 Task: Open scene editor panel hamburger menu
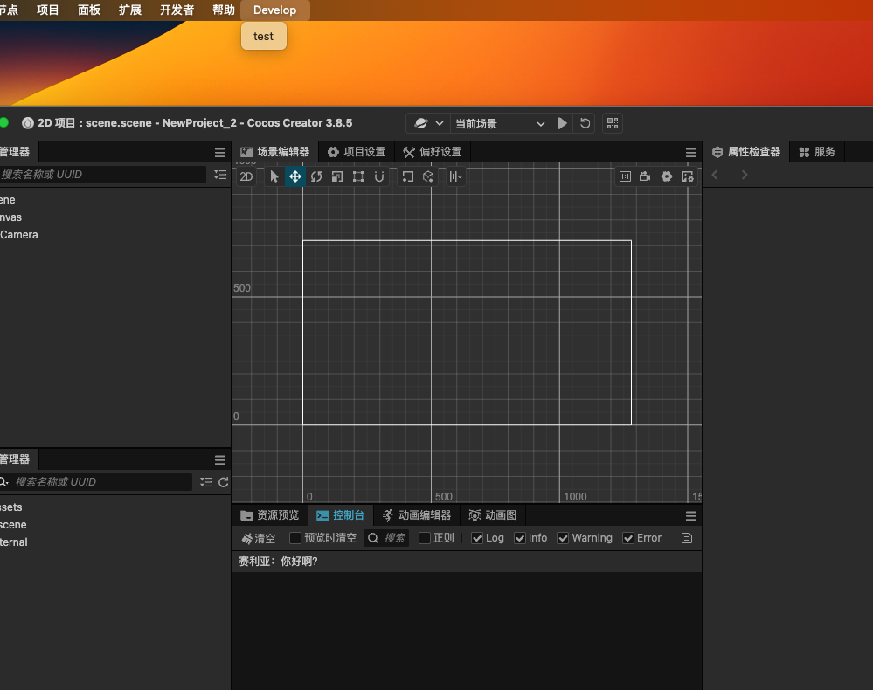coord(691,153)
